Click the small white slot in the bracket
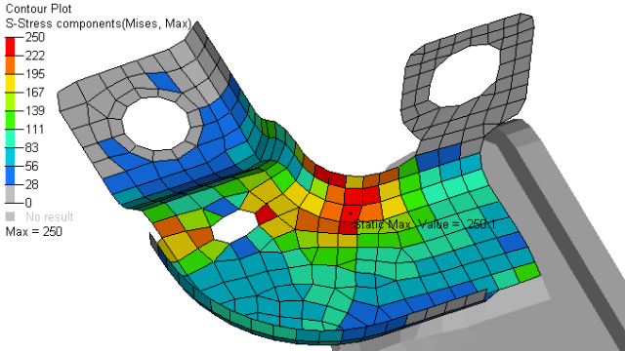The width and height of the screenshot is (625, 351). 234,226
